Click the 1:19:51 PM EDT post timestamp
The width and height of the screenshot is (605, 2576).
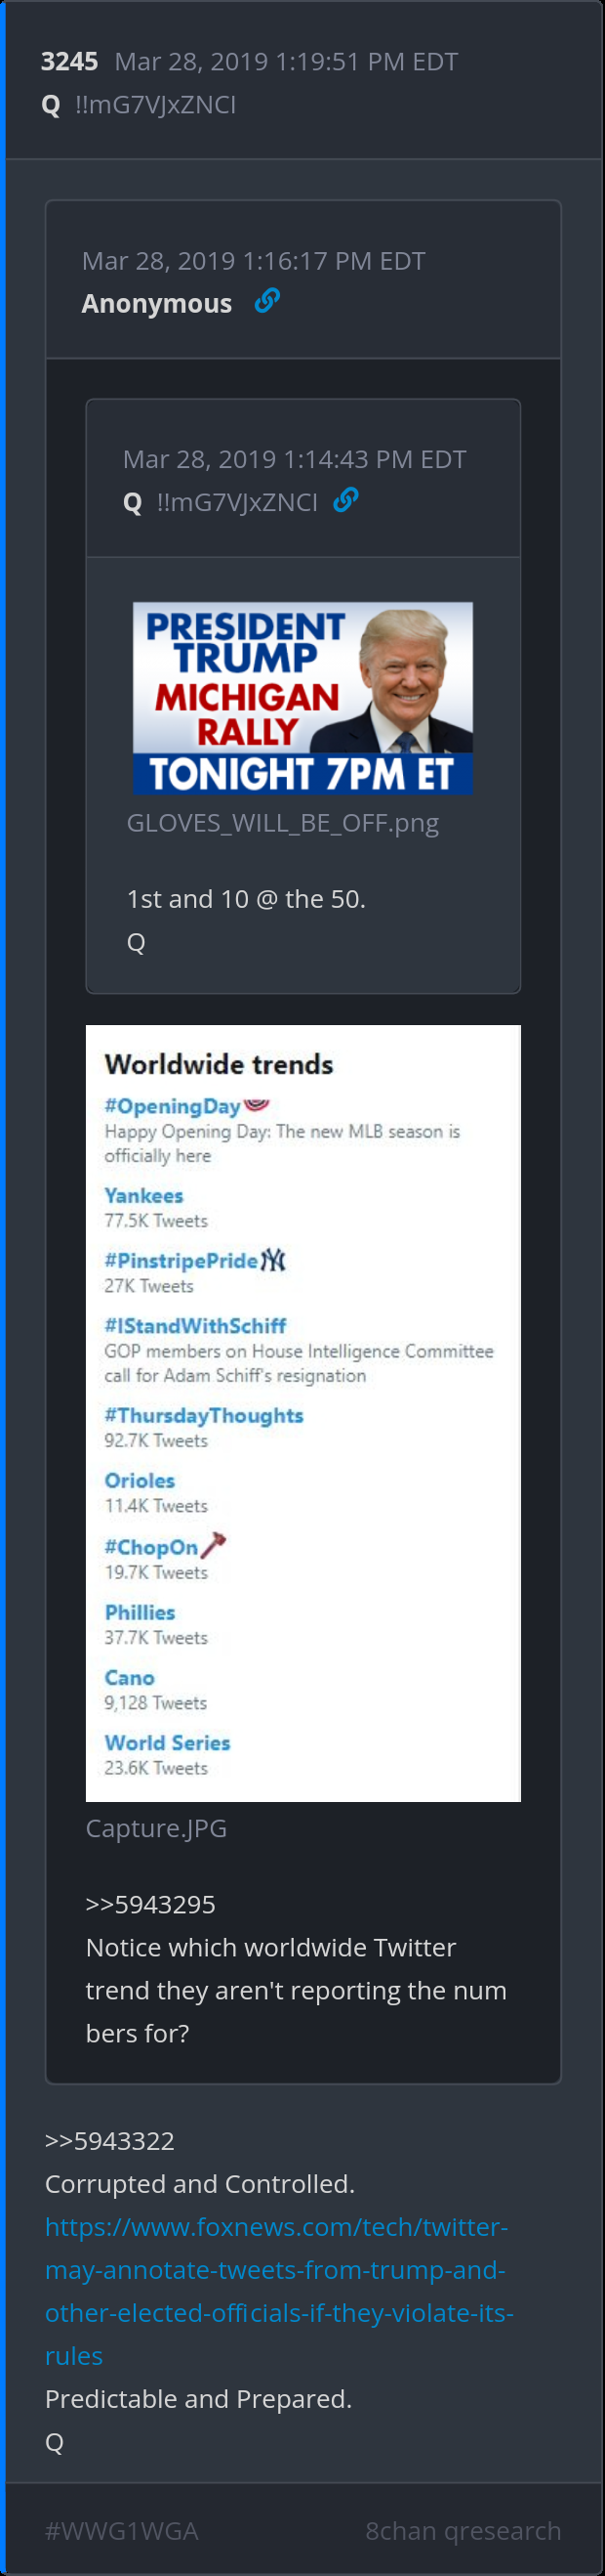coord(286,62)
